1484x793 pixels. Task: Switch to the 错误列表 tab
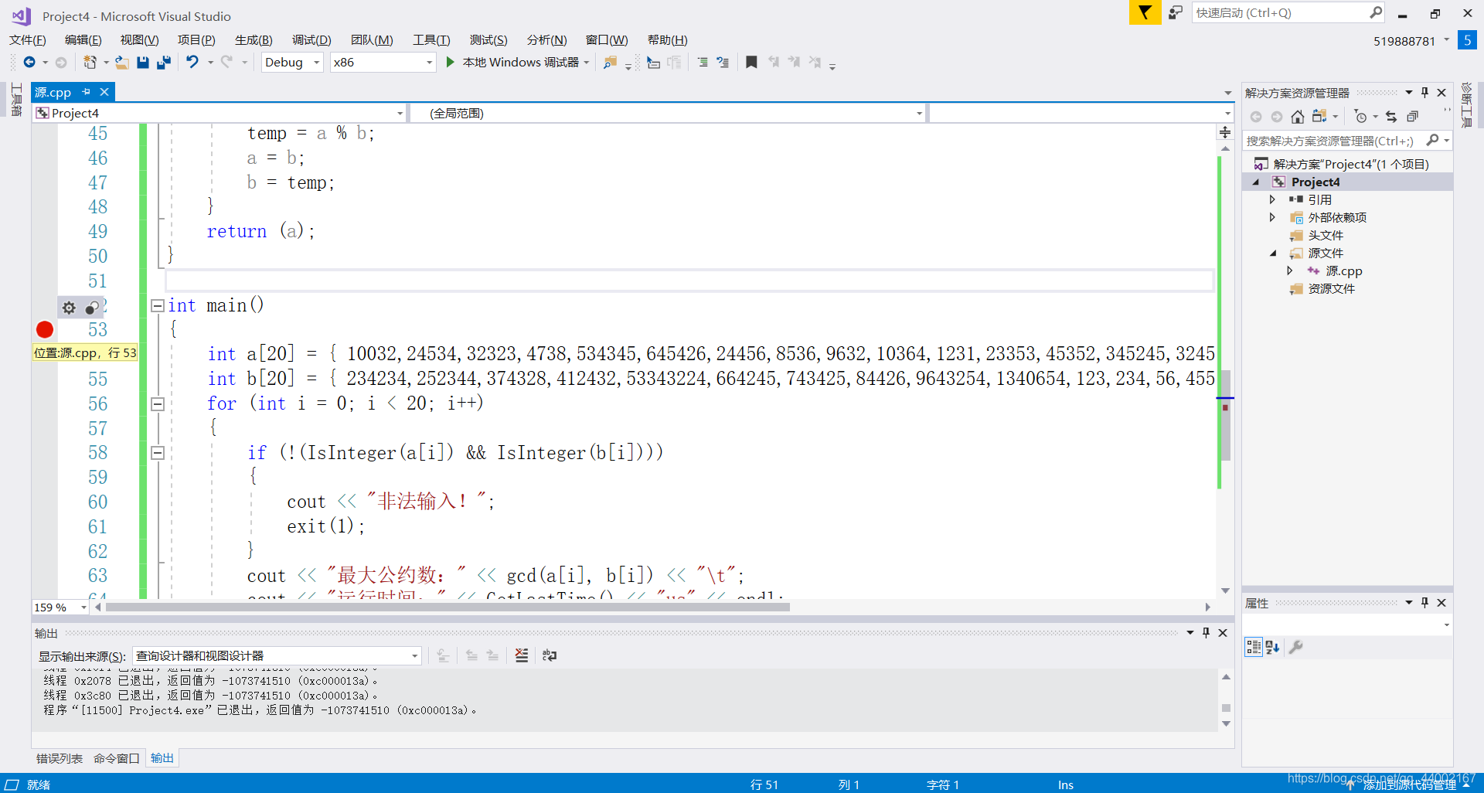pos(60,758)
